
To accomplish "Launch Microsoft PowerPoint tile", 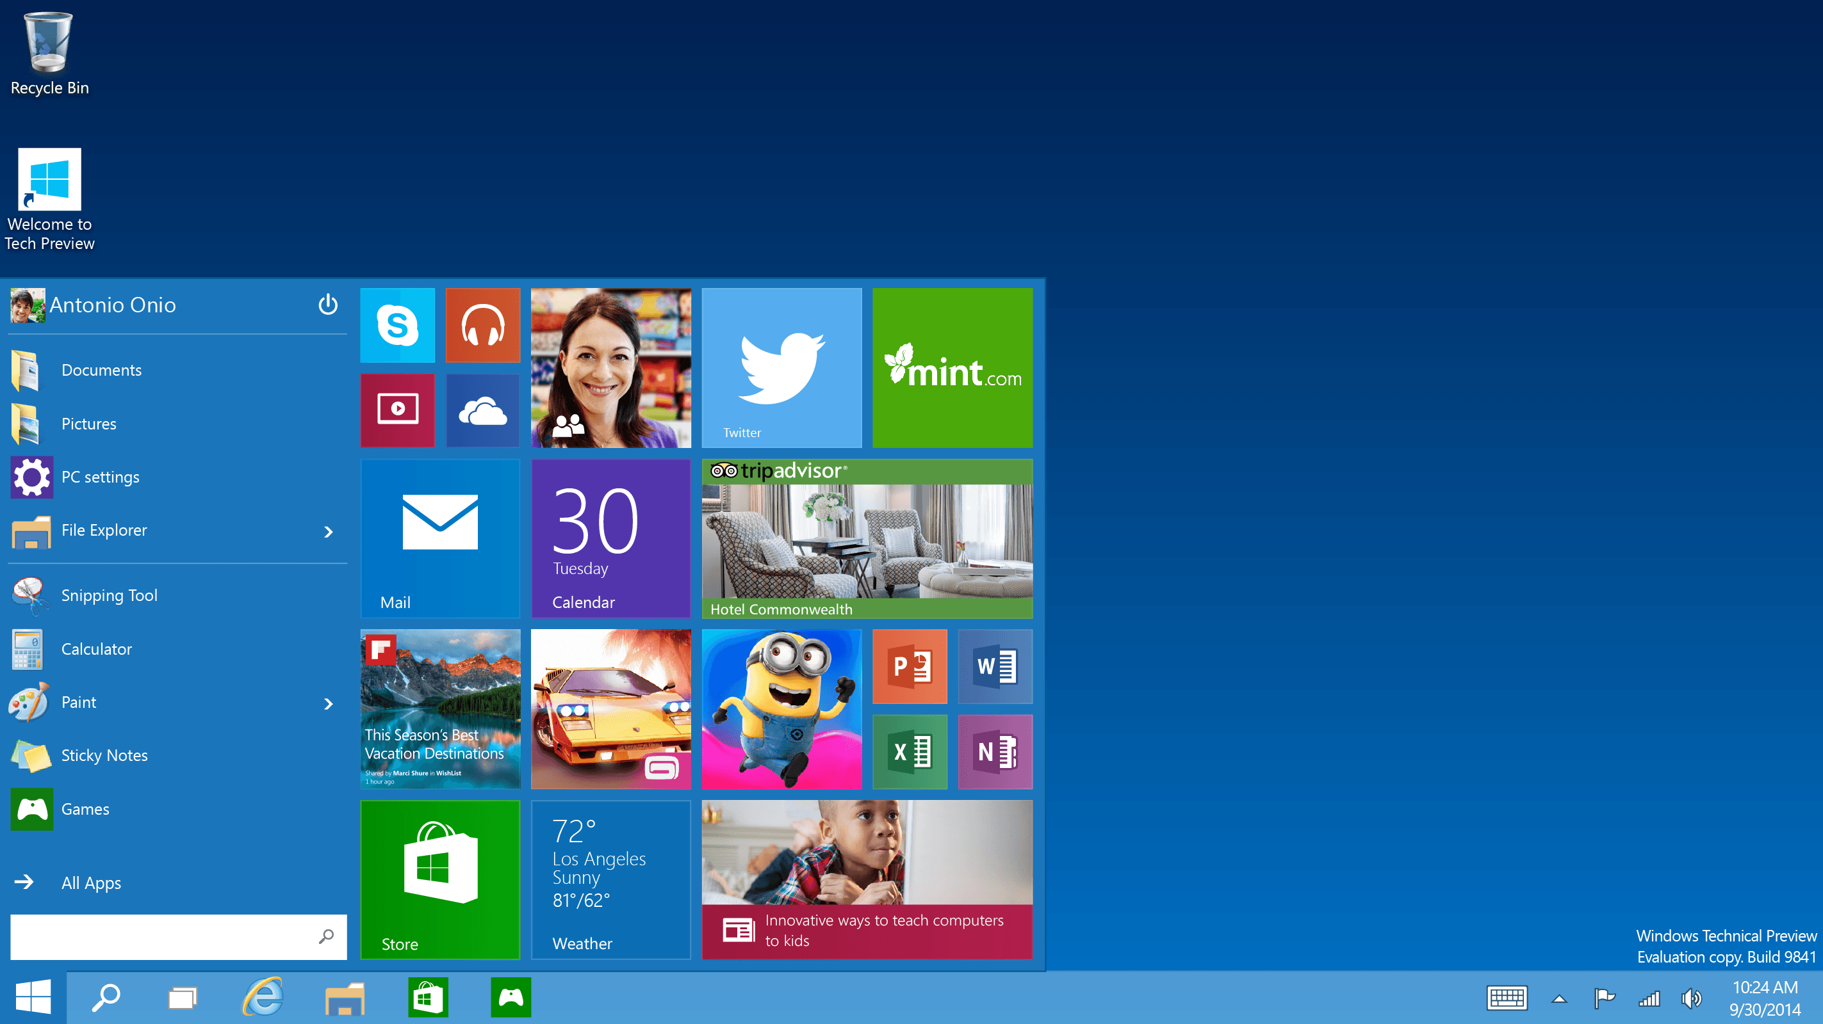I will pyautogui.click(x=910, y=666).
